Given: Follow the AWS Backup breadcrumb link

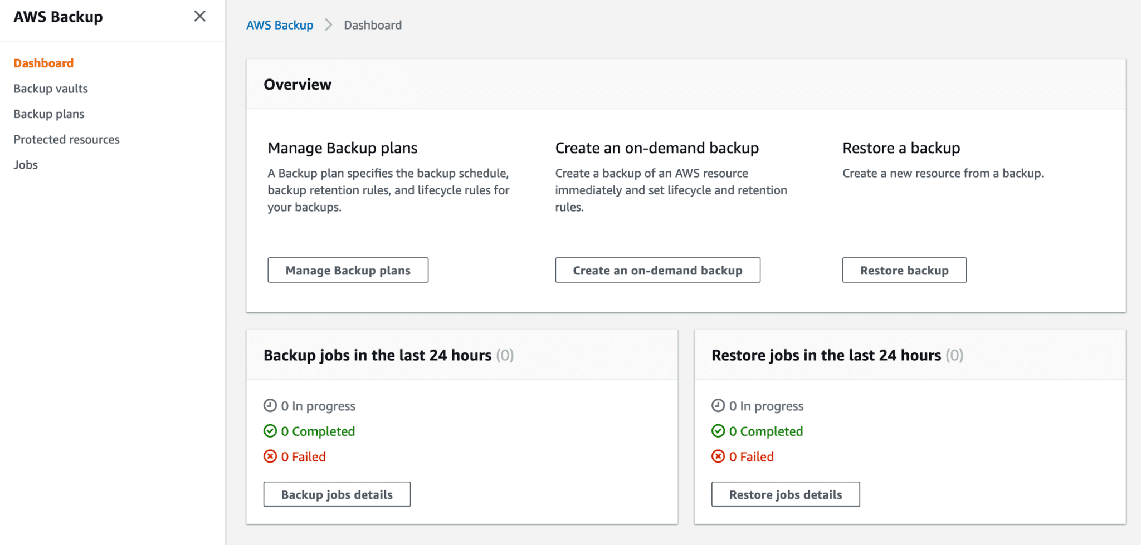Looking at the screenshot, I should (280, 25).
